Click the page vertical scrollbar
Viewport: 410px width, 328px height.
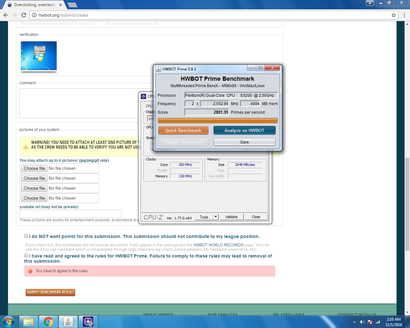(x=407, y=204)
